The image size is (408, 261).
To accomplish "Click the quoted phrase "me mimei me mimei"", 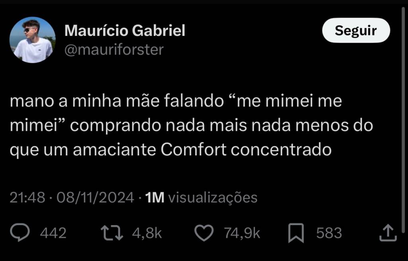I will pyautogui.click(x=176, y=113).
